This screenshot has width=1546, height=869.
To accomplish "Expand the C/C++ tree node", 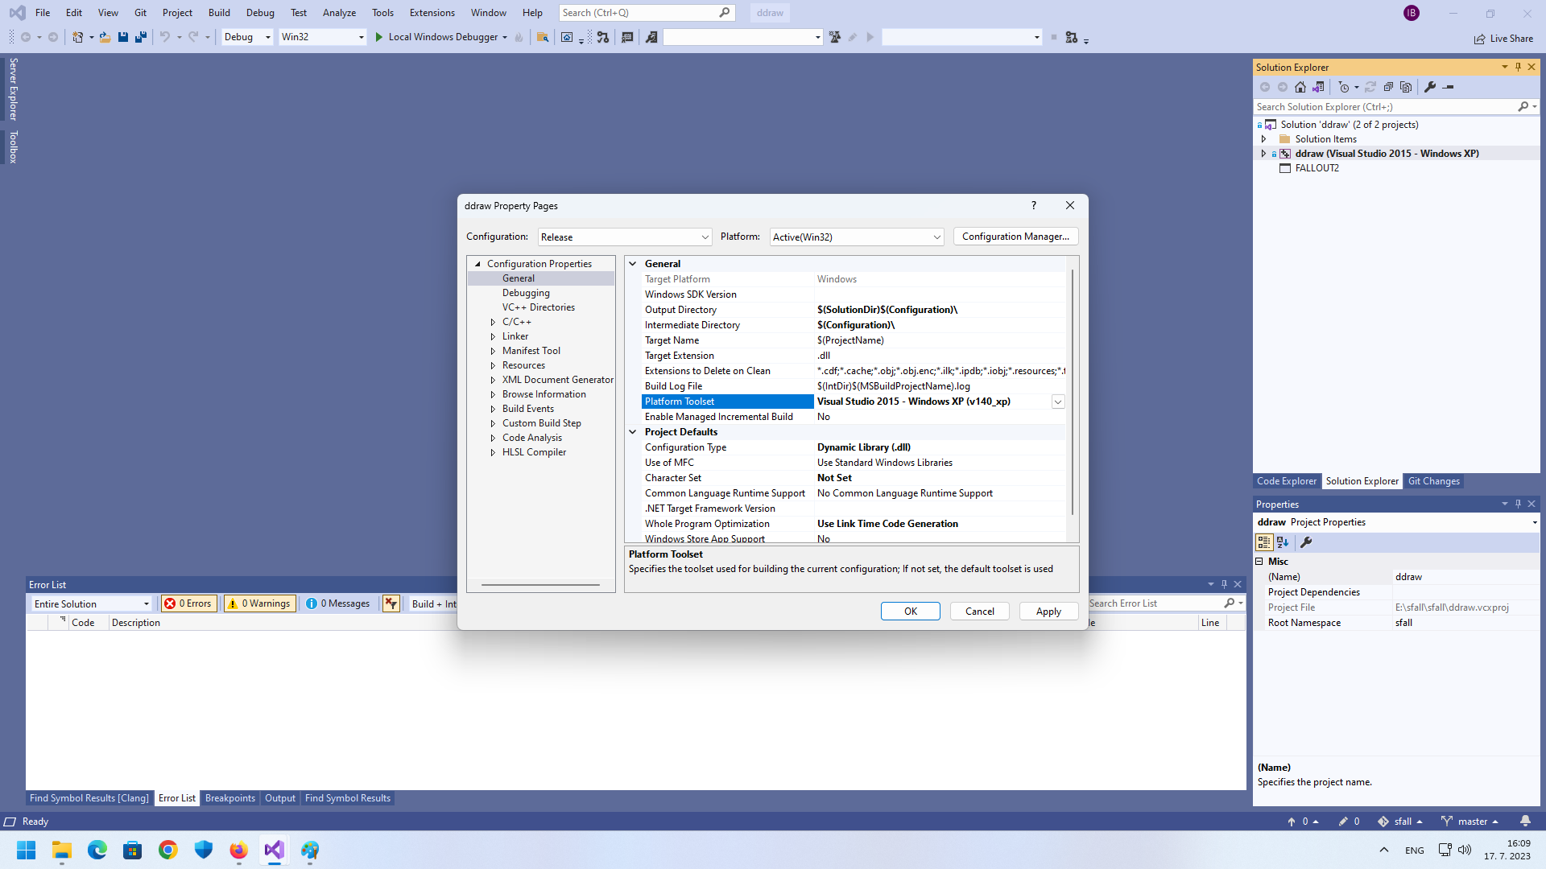I will pyautogui.click(x=493, y=322).
